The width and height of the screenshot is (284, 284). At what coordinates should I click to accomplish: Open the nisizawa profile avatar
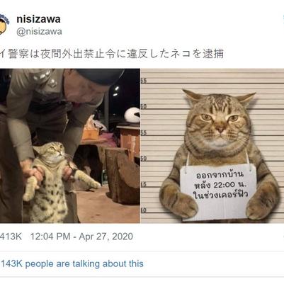4,23
